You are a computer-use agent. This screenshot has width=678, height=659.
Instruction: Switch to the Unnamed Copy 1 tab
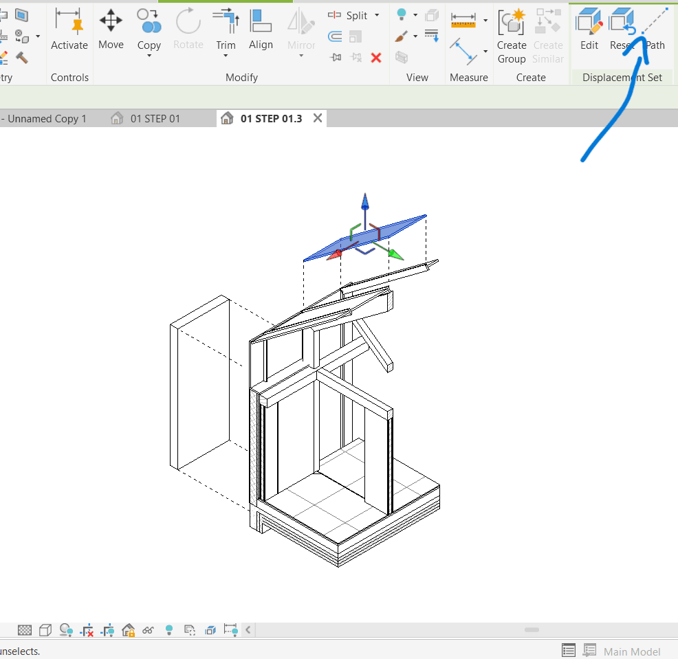pyautogui.click(x=43, y=118)
